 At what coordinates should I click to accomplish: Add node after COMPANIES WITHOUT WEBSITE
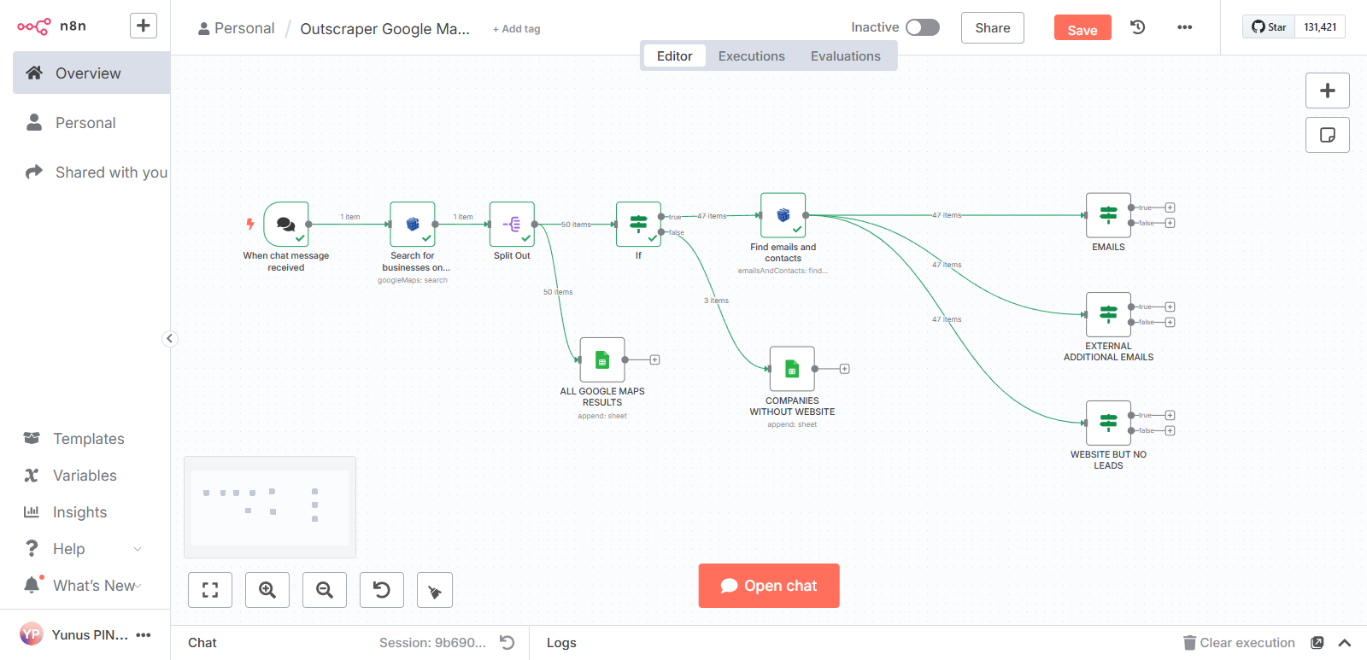tap(844, 369)
